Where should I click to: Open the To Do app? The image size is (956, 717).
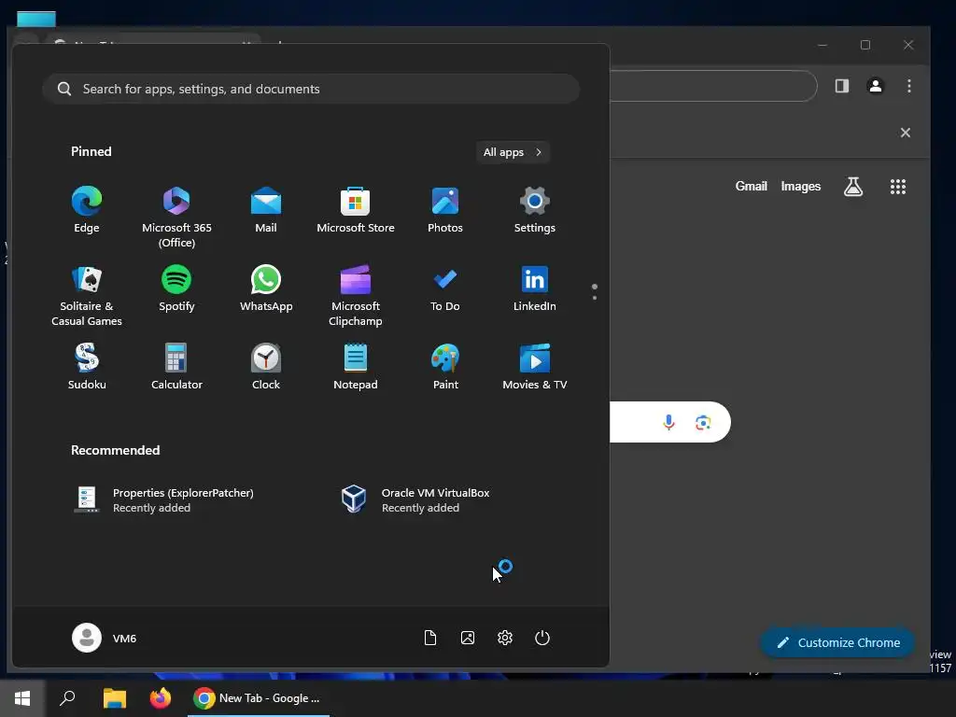[x=445, y=288]
